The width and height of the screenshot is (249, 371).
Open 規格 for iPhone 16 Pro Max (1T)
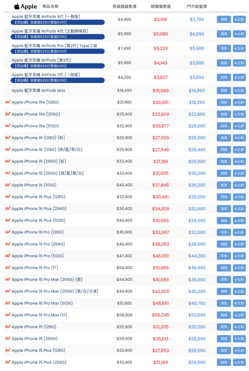[x=224, y=315]
